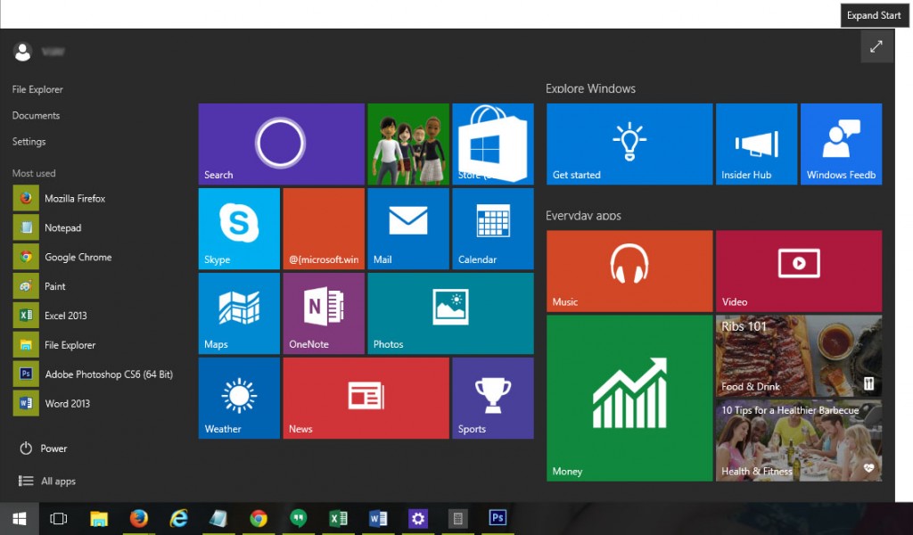Open the Search Cortana tile
The width and height of the screenshot is (913, 535).
(281, 144)
